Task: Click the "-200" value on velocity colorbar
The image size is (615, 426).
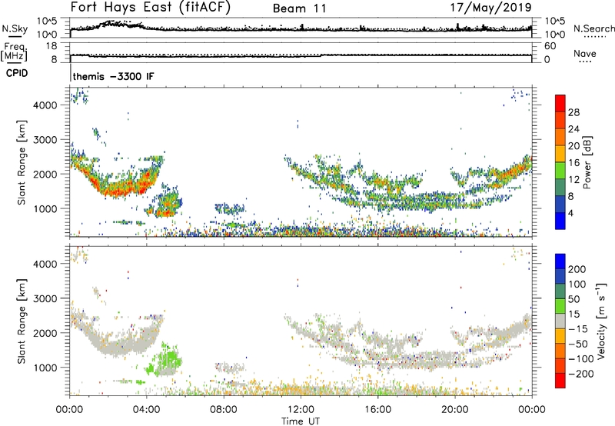Action: click(x=581, y=374)
